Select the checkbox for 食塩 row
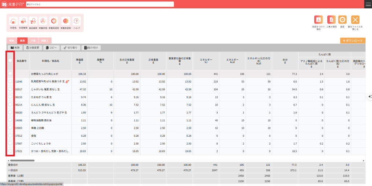The image size is (372, 186). pos(10,135)
